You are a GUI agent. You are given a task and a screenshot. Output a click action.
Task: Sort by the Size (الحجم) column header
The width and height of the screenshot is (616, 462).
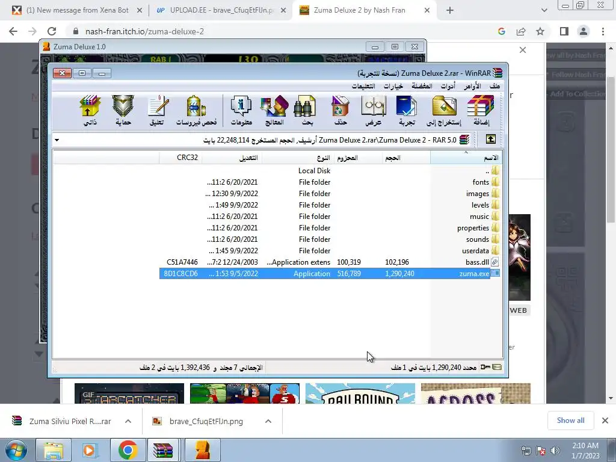406,158
